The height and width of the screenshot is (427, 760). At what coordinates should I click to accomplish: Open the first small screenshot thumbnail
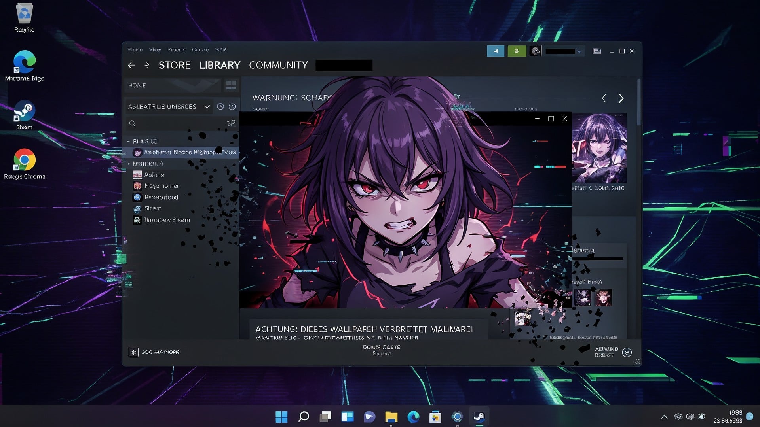pos(583,297)
